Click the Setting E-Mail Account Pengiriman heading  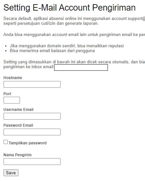point(69,8)
